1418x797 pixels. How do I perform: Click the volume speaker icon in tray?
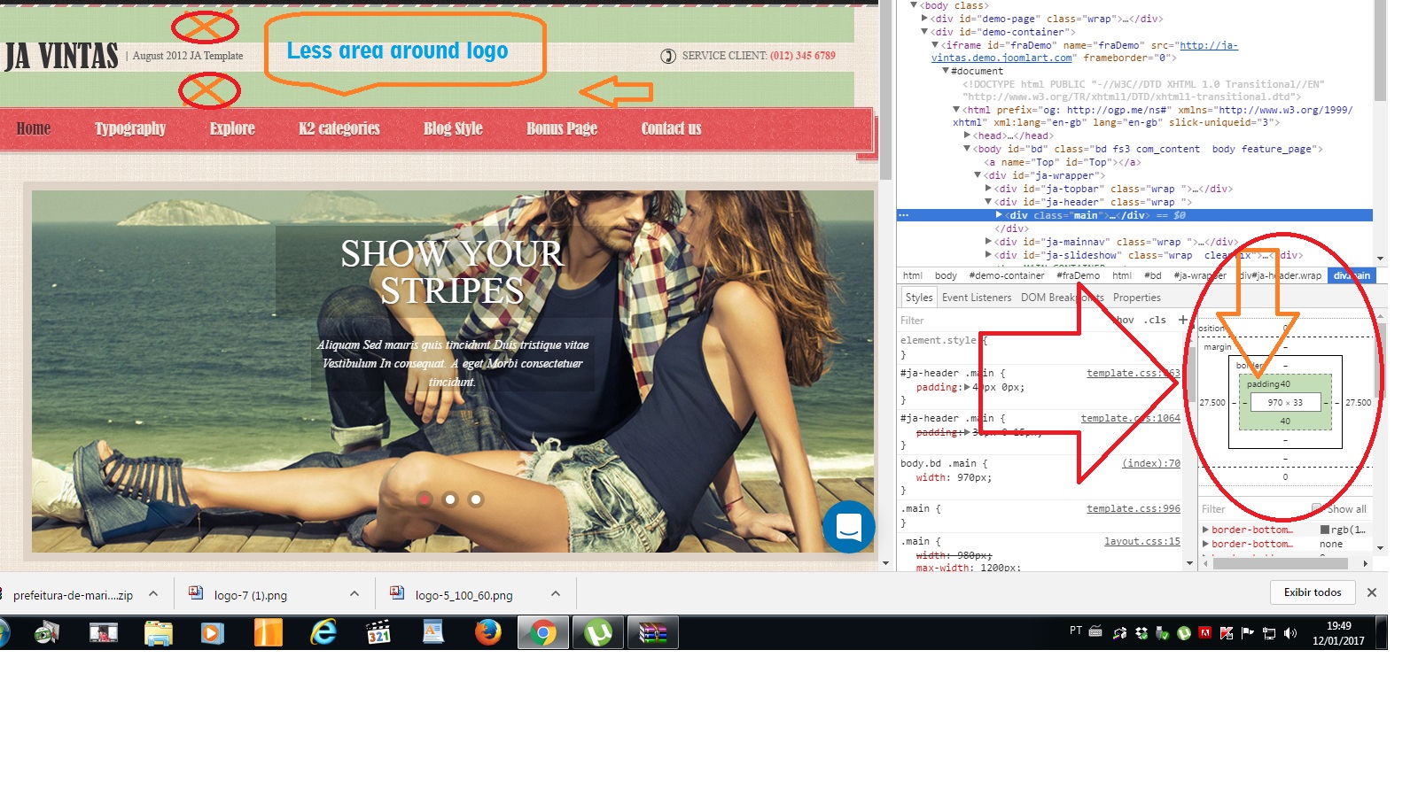pos(1290,633)
